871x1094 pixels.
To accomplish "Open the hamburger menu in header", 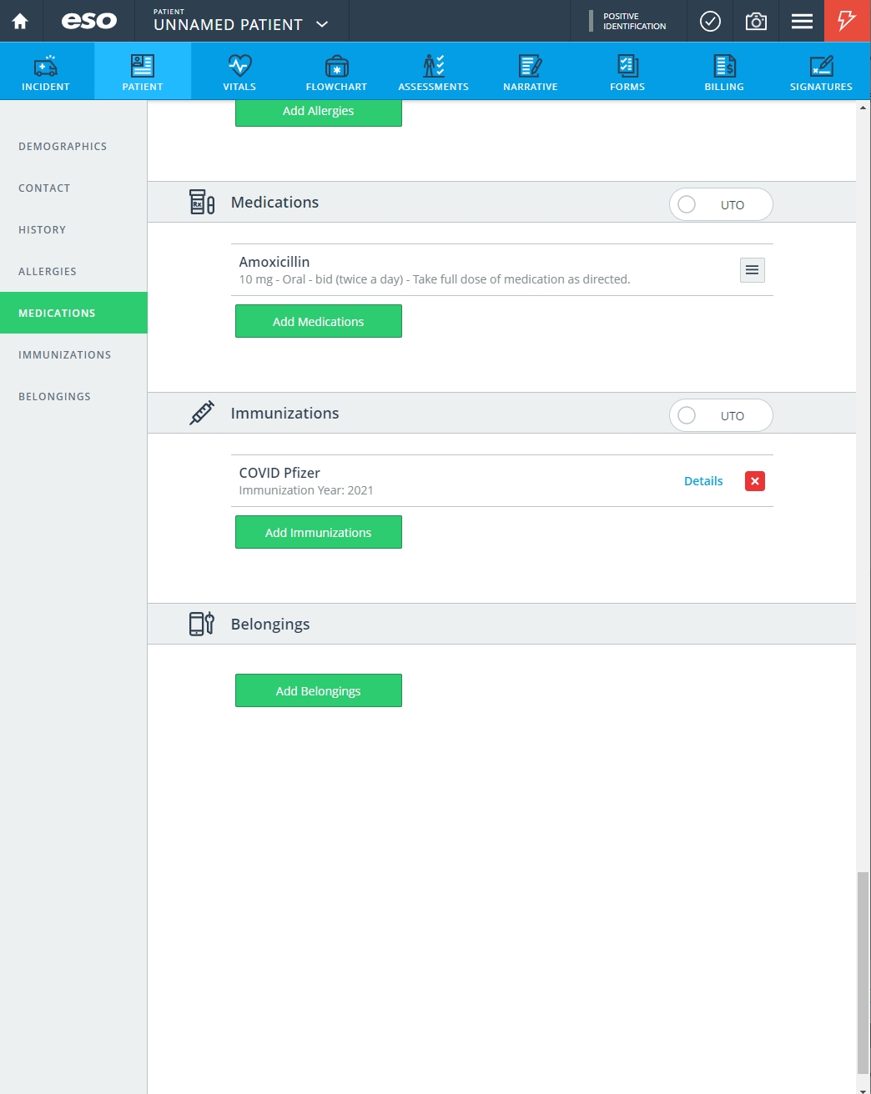I will point(802,21).
